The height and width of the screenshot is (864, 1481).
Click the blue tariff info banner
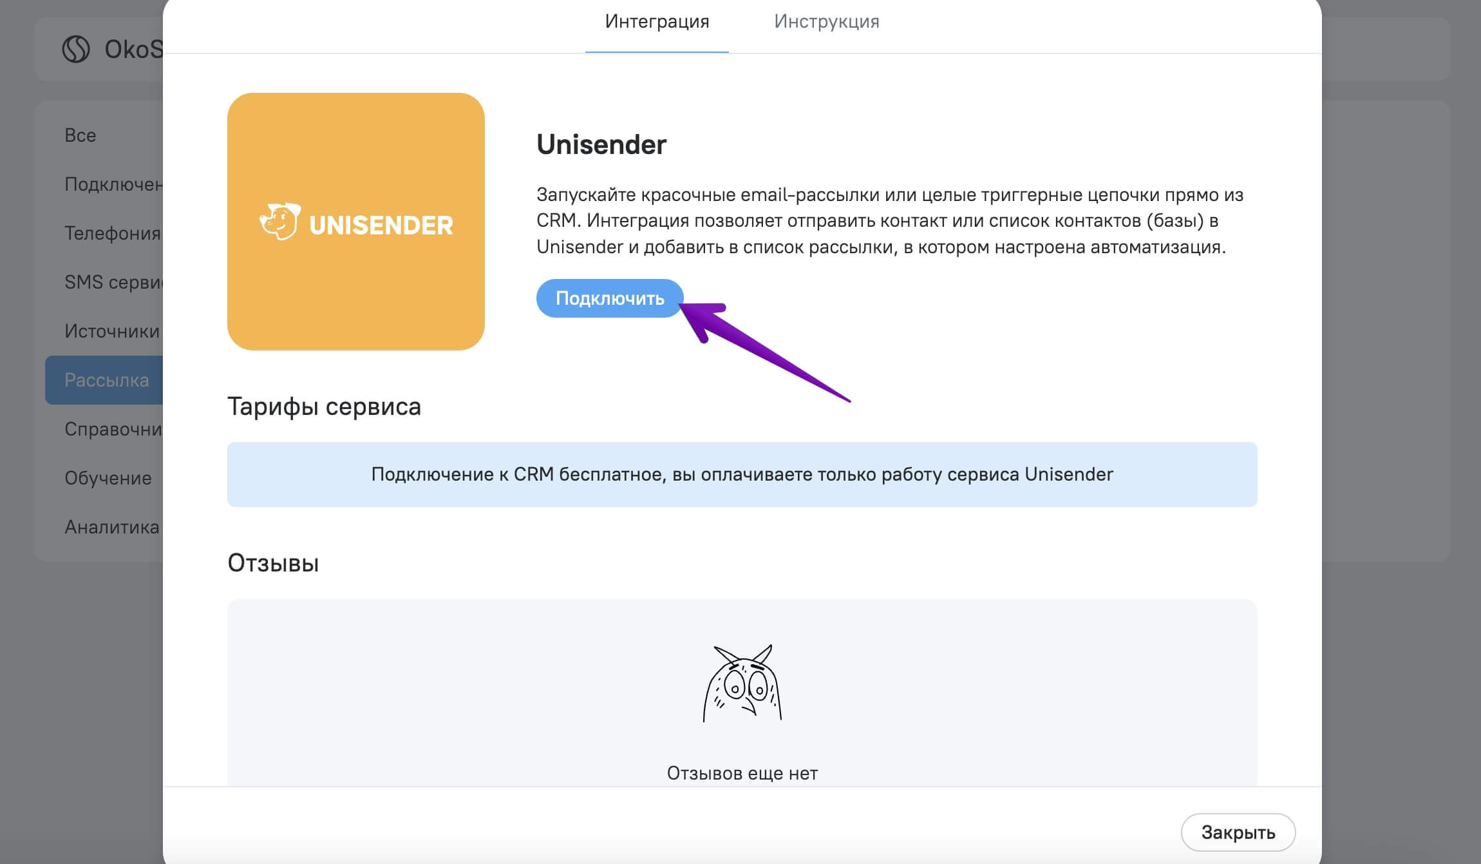click(x=742, y=474)
